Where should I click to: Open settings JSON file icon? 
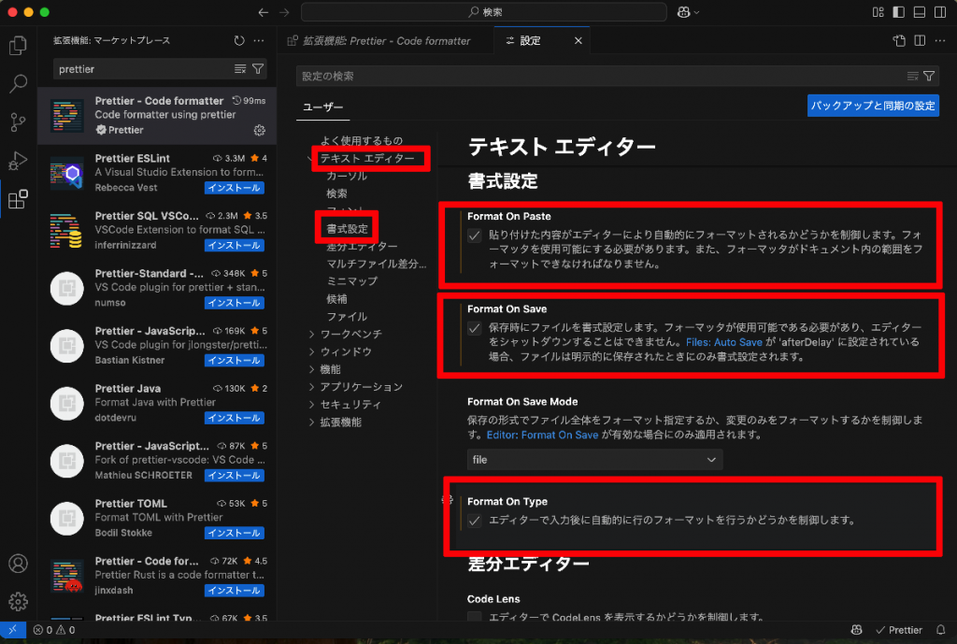point(899,40)
